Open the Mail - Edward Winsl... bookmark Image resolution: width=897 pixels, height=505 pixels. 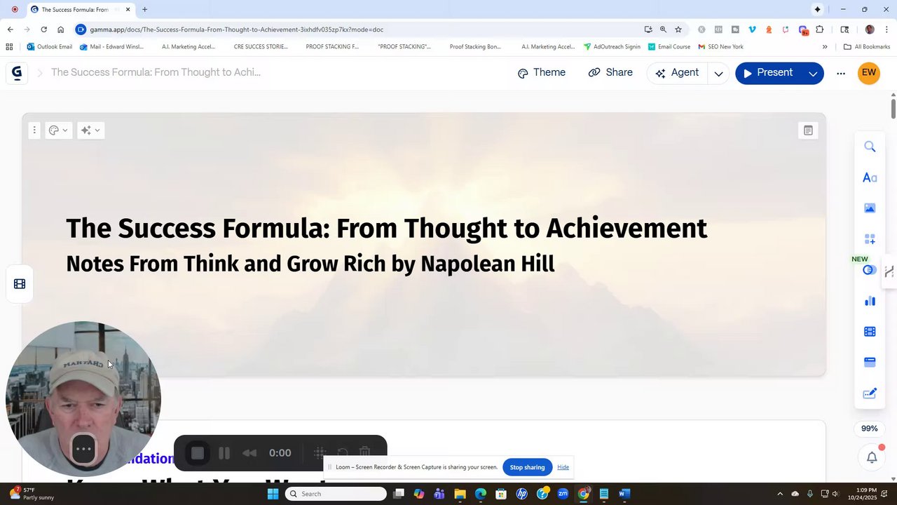tap(111, 47)
